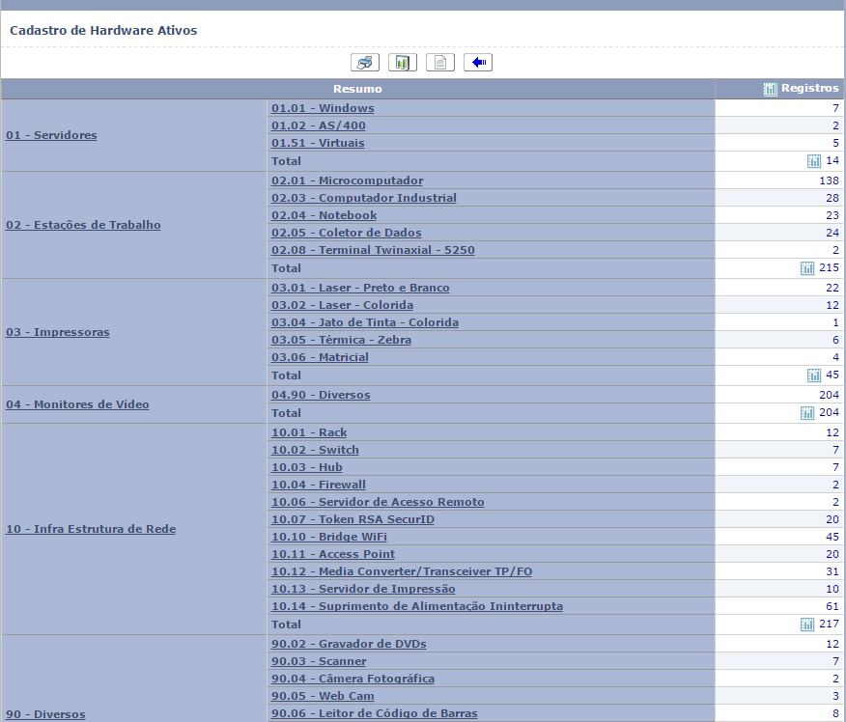Go back using the blue arrow button

478,63
